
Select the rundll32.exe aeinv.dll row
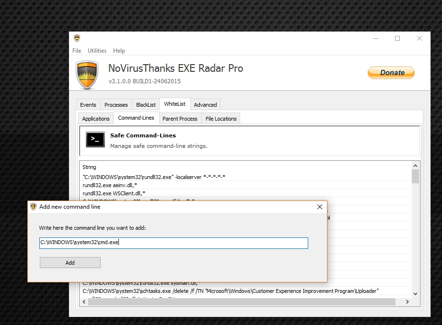pos(245,185)
